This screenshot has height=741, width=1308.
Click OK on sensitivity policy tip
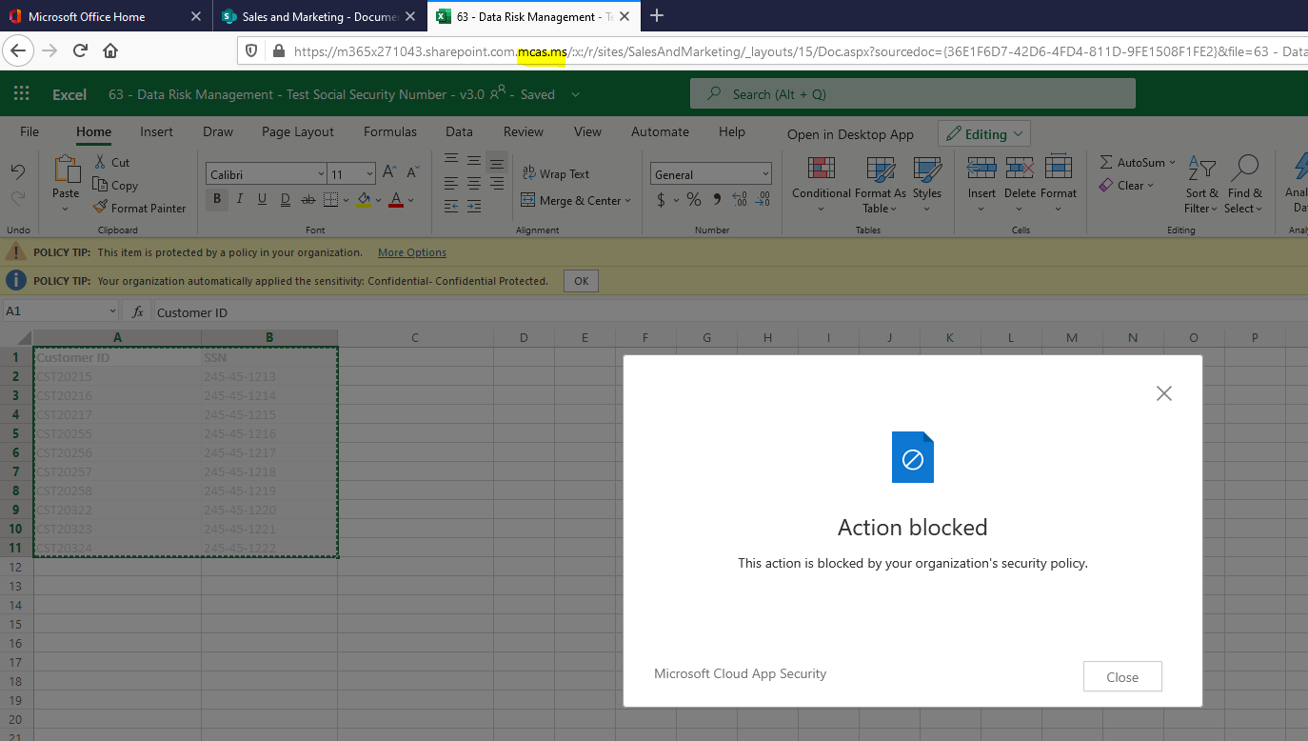[x=581, y=281]
